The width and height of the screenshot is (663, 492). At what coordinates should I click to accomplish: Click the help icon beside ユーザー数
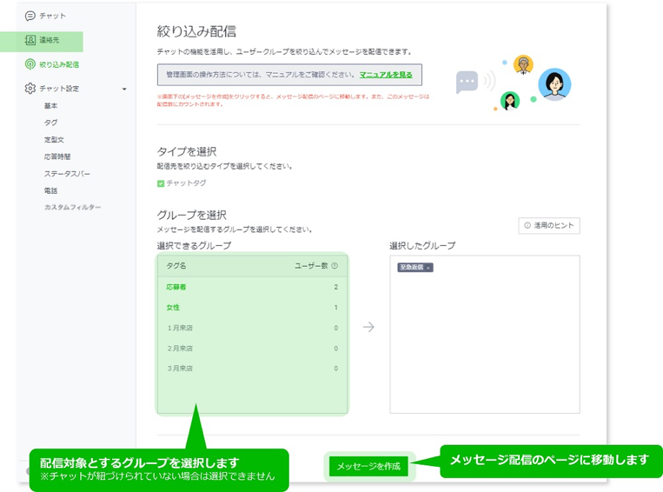pos(335,266)
